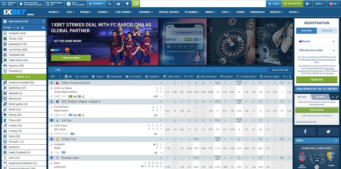Open the statistics bar chart icon in top bar

click(118, 3)
